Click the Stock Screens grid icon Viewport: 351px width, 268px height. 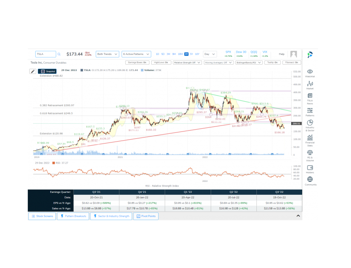33,216
